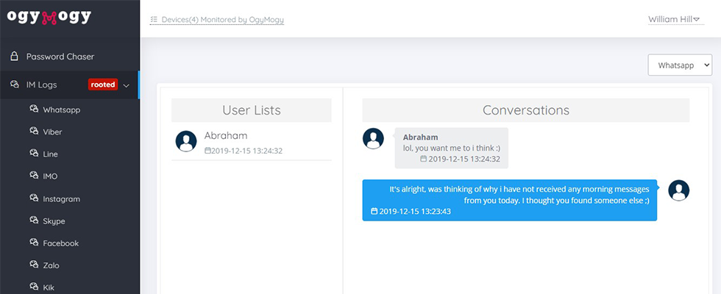Click the chat icon beside Zalo
This screenshot has width=721, height=294.
pos(34,264)
